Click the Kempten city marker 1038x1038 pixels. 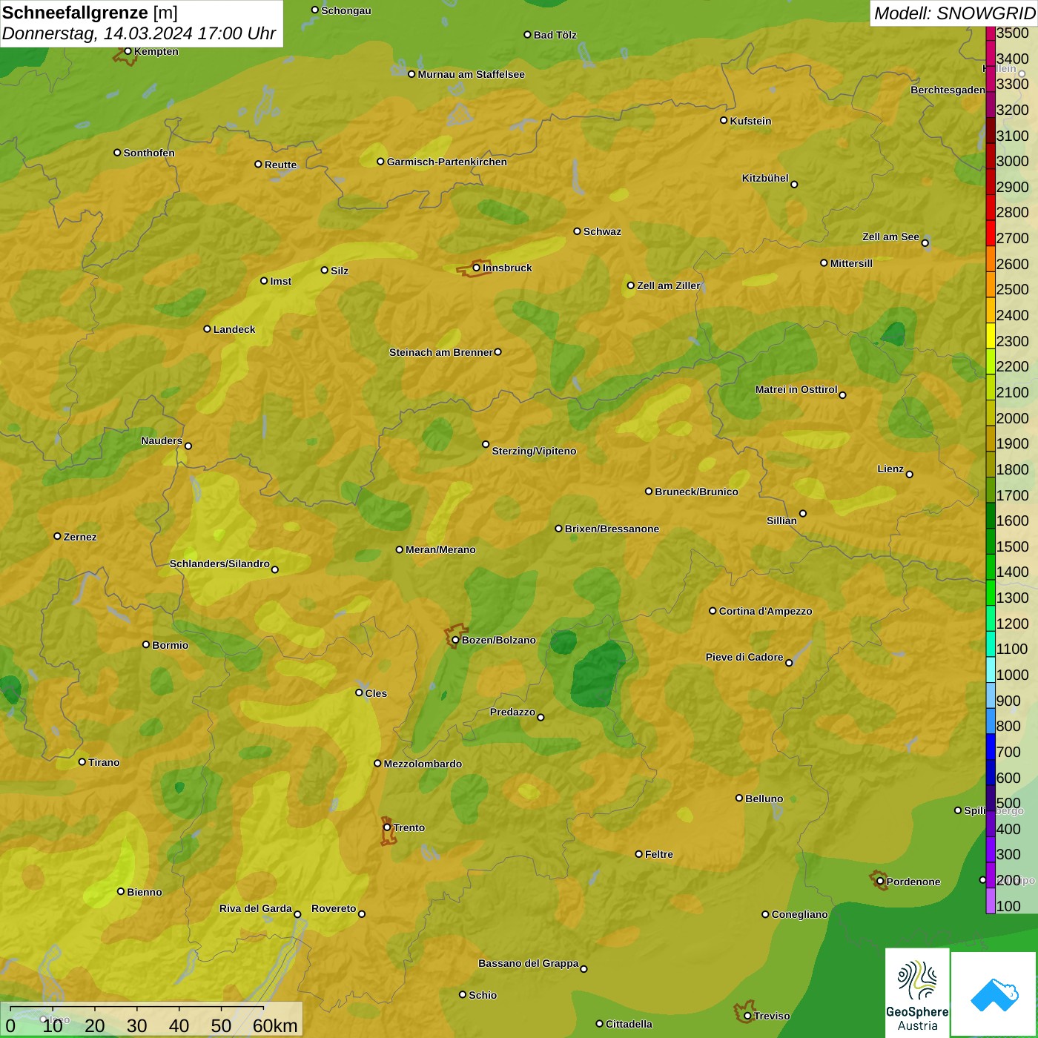pyautogui.click(x=128, y=51)
